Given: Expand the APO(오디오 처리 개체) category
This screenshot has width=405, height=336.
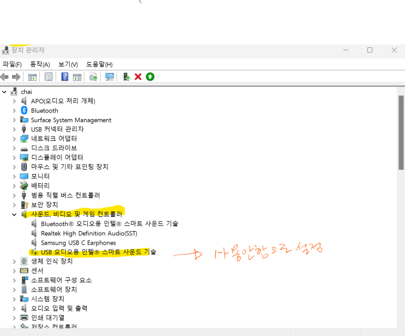Looking at the screenshot, I should 14,101.
